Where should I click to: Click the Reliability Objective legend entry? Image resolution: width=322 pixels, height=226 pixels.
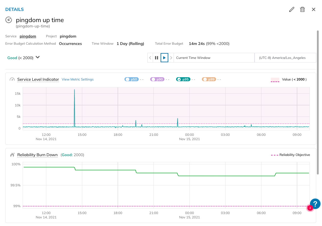point(291,155)
